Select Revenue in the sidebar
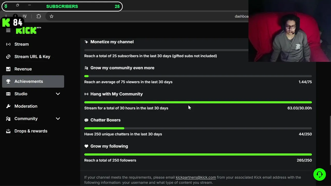 23,69
